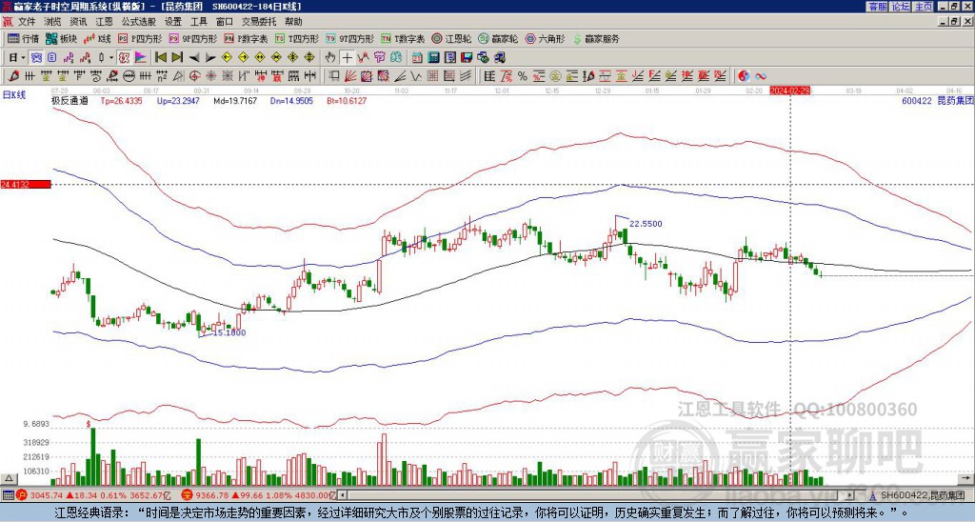Click the up triangle button at bottom-left
This screenshot has width=975, height=522.
click(x=9, y=478)
